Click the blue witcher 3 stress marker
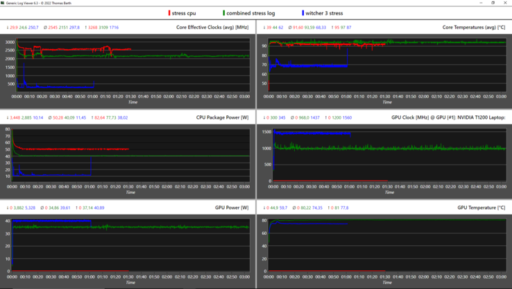The width and height of the screenshot is (512, 289). 302,13
